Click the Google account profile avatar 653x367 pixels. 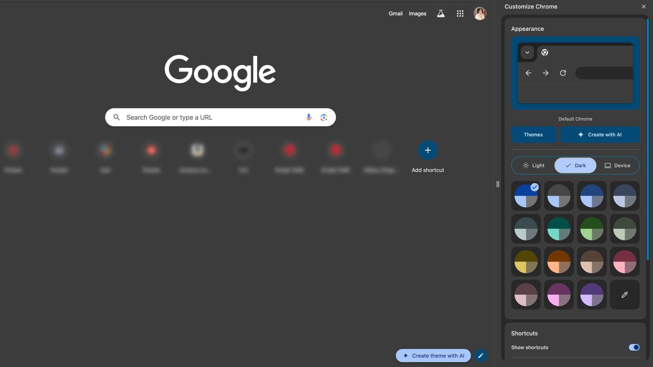point(480,13)
